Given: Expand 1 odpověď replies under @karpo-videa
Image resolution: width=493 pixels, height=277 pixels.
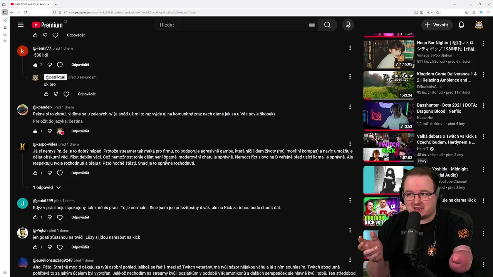Looking at the screenshot, I should click(x=47, y=187).
